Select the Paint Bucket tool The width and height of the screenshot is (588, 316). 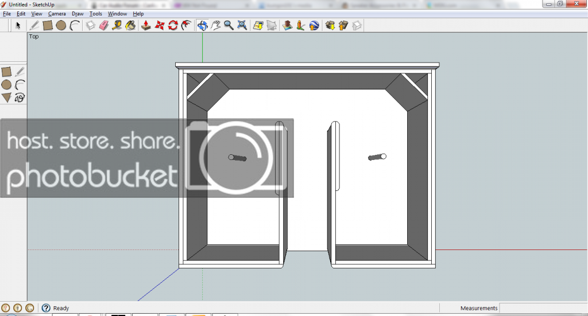click(130, 25)
